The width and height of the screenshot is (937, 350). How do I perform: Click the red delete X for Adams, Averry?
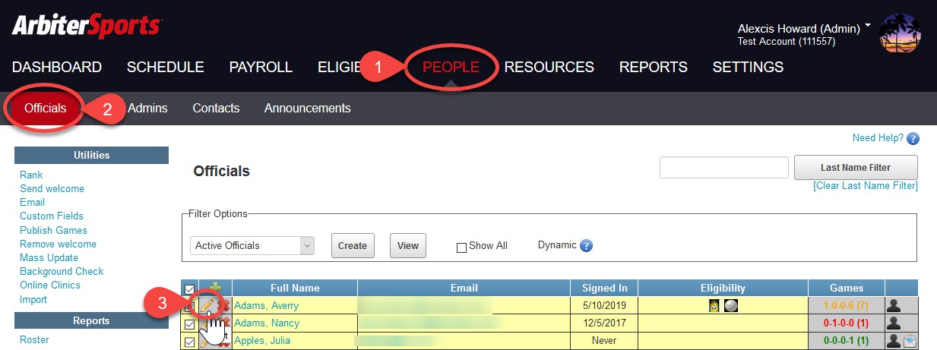(x=224, y=305)
